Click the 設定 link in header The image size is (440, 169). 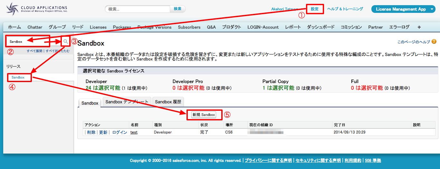pyautogui.click(x=315, y=9)
